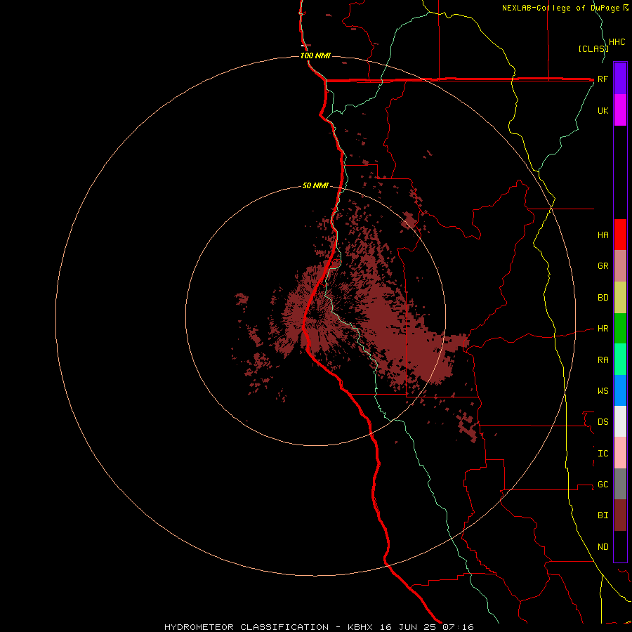The width and height of the screenshot is (632, 632).
Task: Click the 'DS' legend label
Action: click(603, 422)
